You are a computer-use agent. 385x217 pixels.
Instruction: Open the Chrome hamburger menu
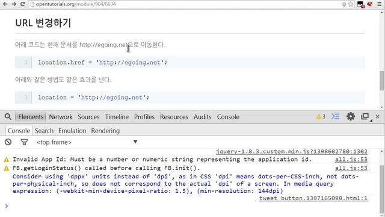point(380,4)
